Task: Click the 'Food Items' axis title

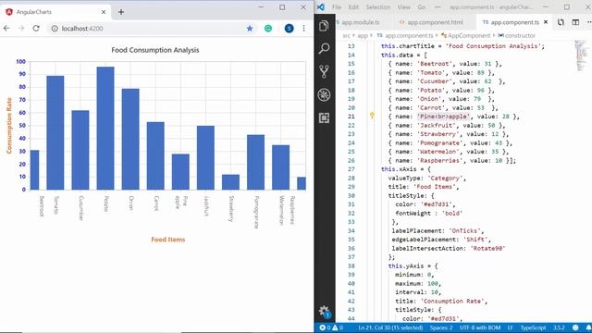Action: (168, 240)
